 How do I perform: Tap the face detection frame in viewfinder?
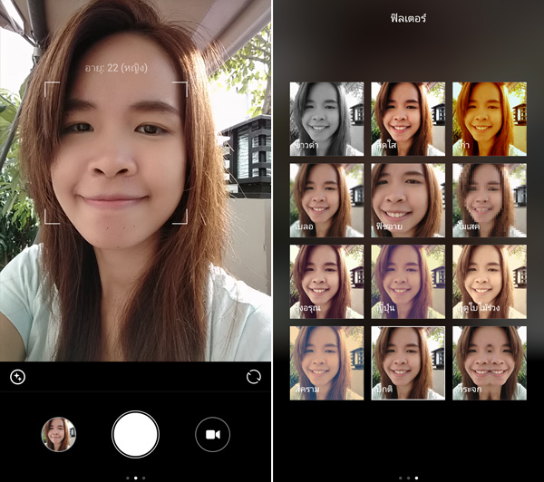click(116, 152)
